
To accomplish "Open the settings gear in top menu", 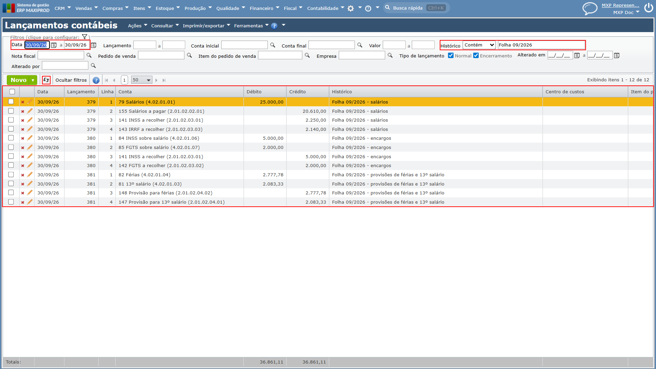I will coord(351,9).
